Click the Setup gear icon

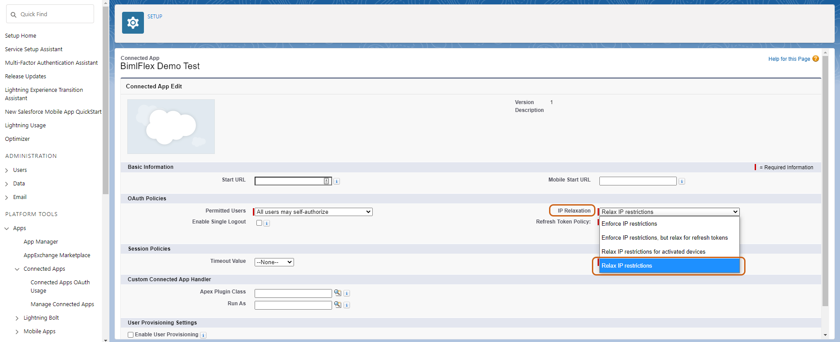point(133,23)
